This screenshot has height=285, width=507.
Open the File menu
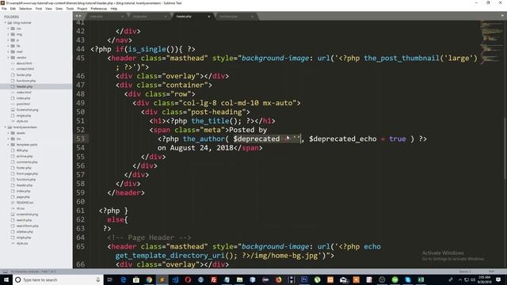click(x=4, y=9)
